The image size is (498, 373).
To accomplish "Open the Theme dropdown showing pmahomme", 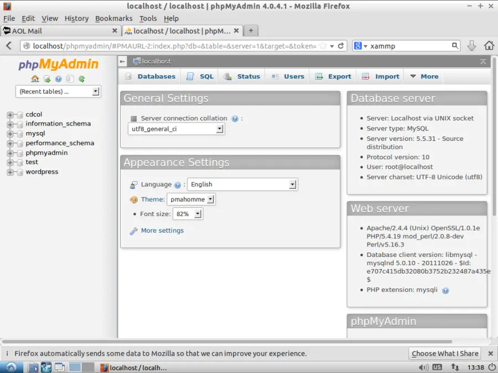I will [x=191, y=199].
